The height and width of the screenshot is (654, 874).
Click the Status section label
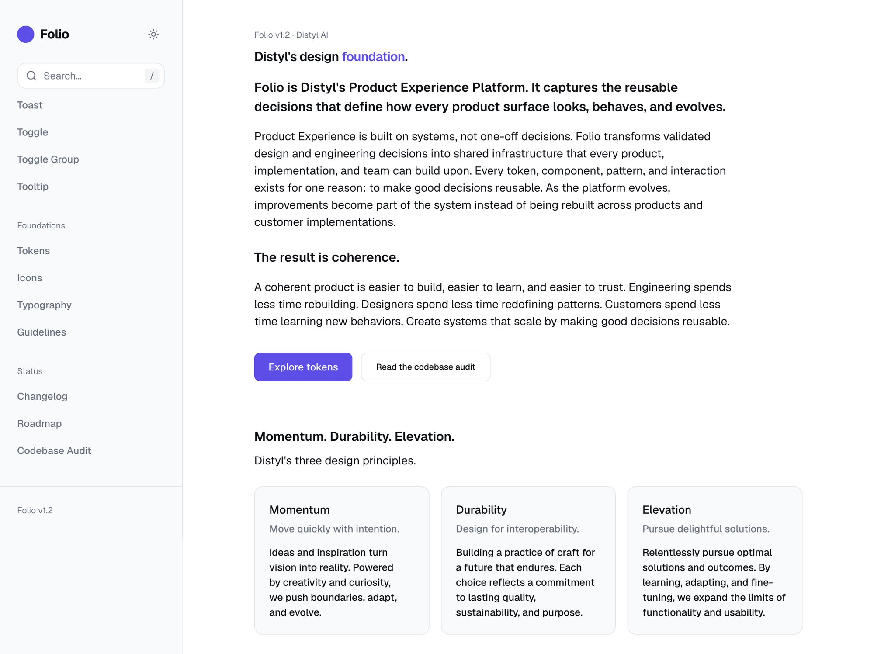[30, 371]
